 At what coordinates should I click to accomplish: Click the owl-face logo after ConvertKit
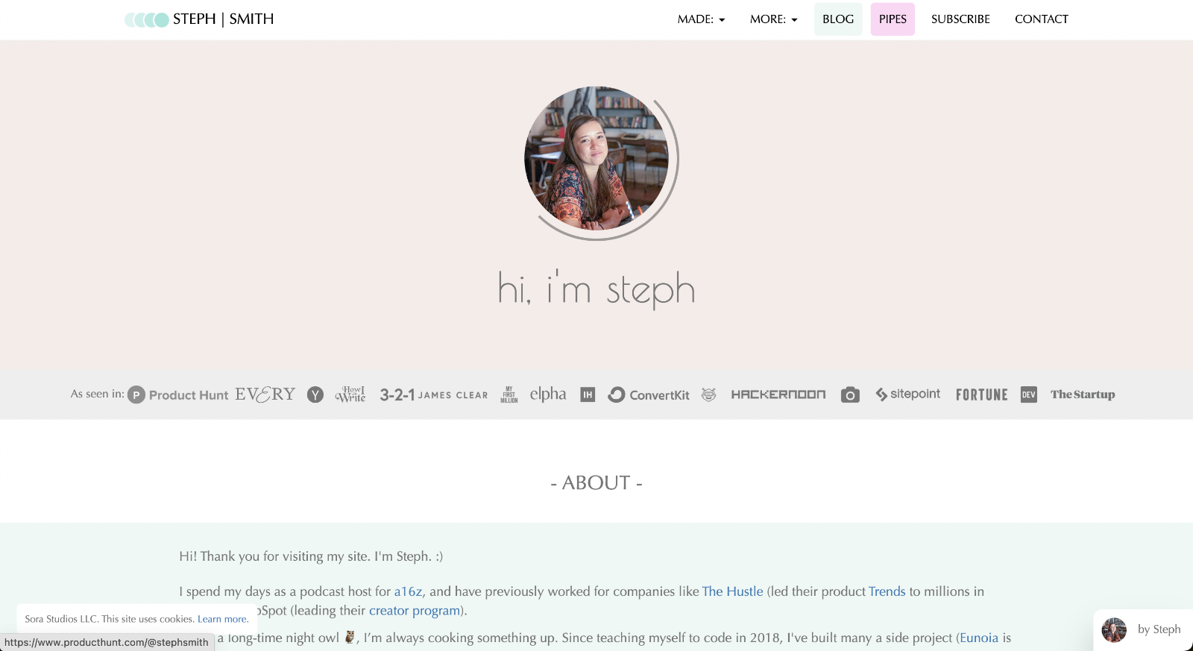(x=709, y=394)
